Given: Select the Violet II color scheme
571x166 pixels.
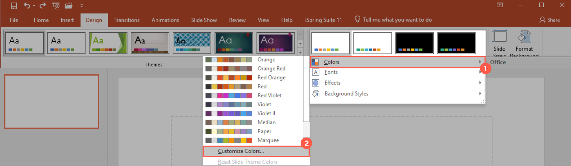Looking at the screenshot, I should click(x=253, y=114).
